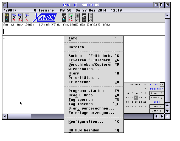Click the F7 list view icon
Screen dimensions: 180x141
click(84, 18)
